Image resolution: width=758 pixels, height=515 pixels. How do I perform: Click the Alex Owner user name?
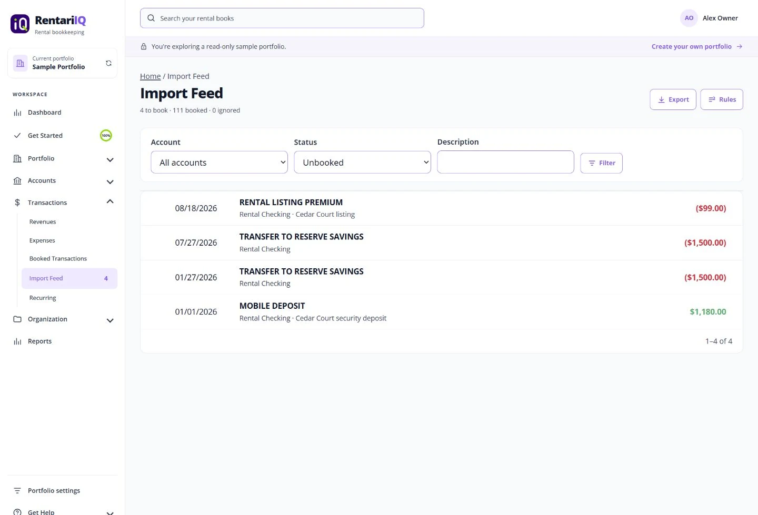coord(720,18)
